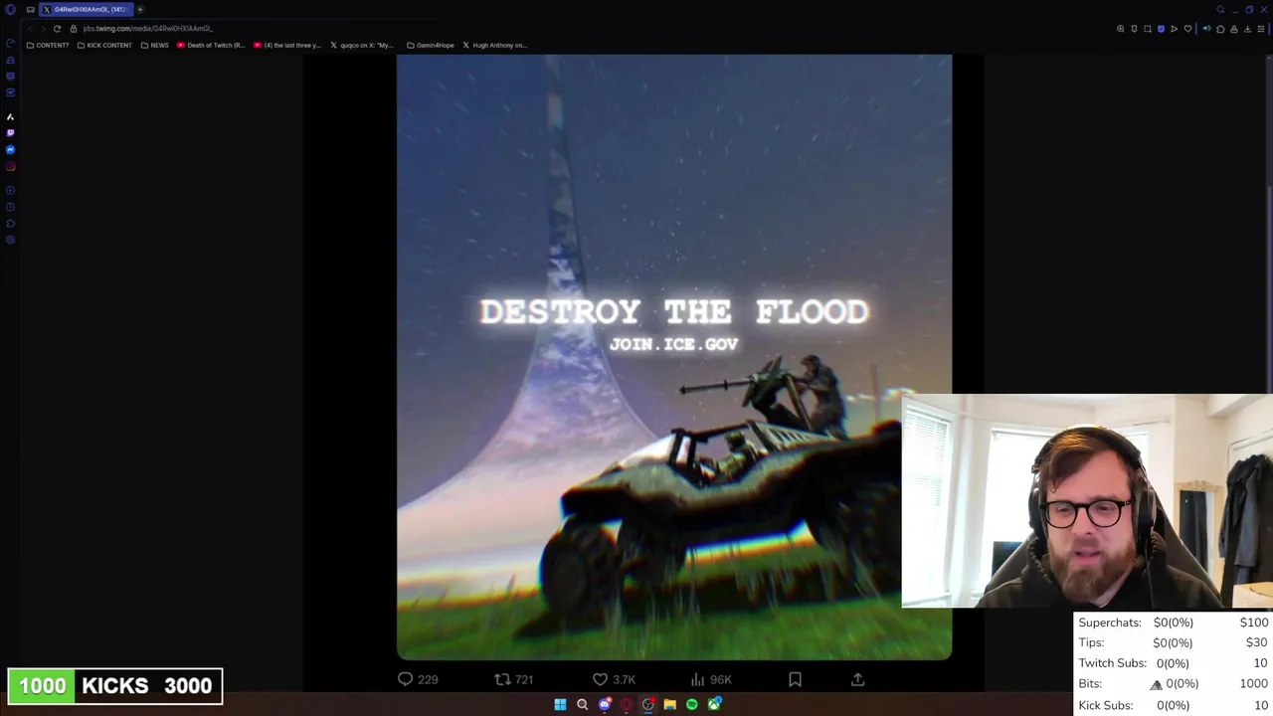Click the send/flow arrow toolbar icon
This screenshot has height=716, width=1273.
pos(1174,29)
